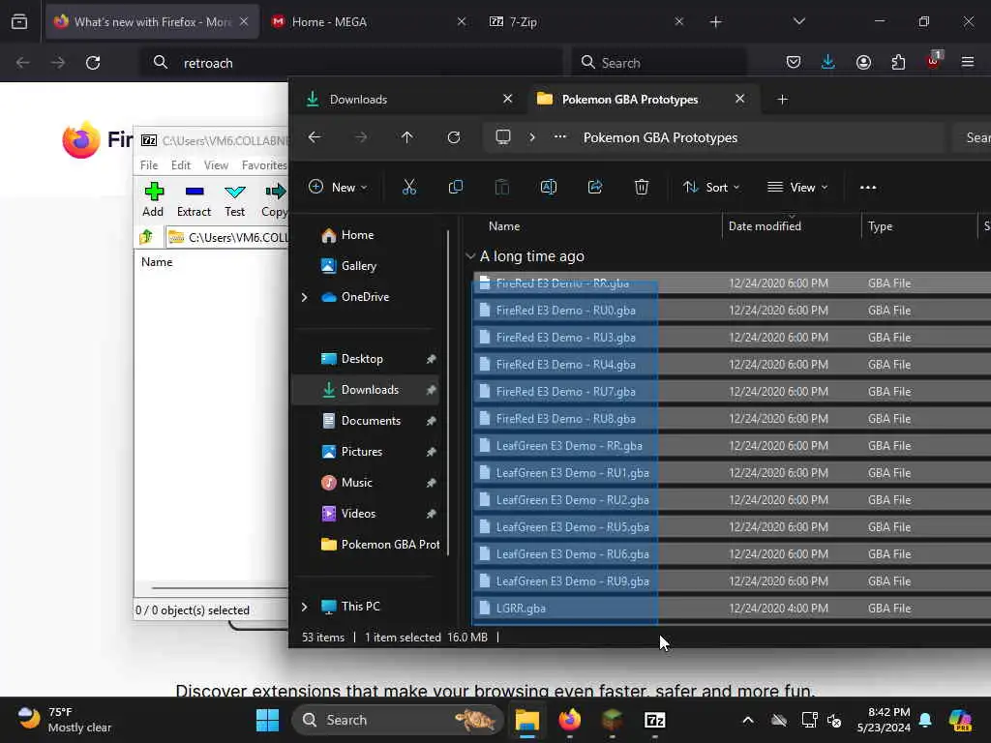
Task: Select LeafGreen E3 Demo - RU5.gba
Action: pos(733,527)
